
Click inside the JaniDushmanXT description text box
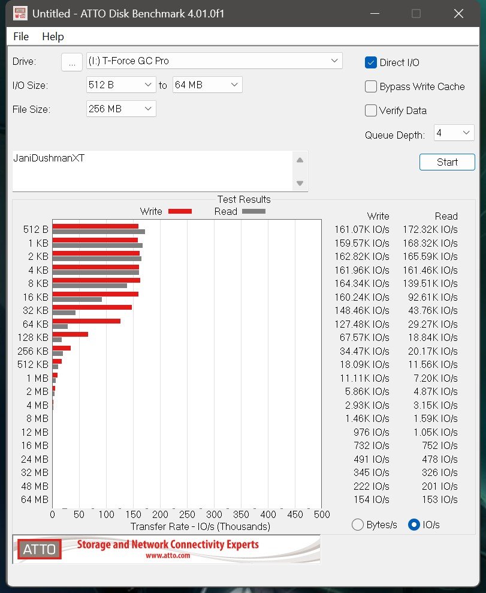click(152, 171)
